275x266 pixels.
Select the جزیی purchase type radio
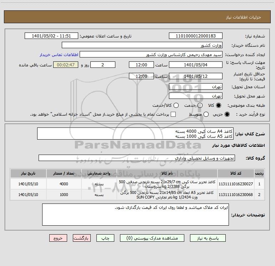point(227,114)
